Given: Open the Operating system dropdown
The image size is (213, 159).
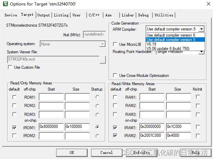Looking at the screenshot, I should [102, 44].
